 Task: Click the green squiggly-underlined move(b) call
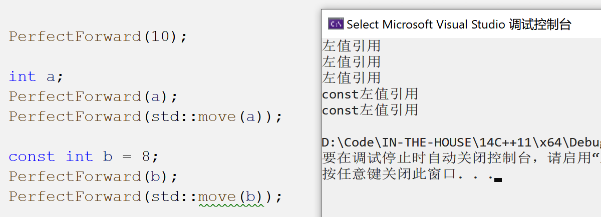pos(230,196)
